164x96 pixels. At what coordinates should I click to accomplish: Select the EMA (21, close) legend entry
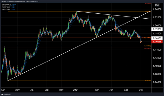[8, 9]
